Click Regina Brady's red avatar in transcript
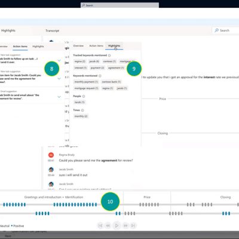This screenshot has height=239, width=239. pyautogui.click(x=51, y=155)
